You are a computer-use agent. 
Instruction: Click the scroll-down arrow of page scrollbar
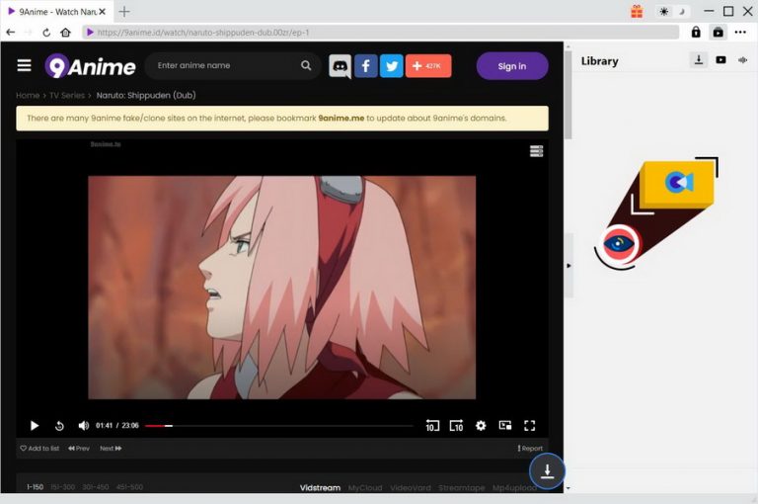tap(568, 488)
